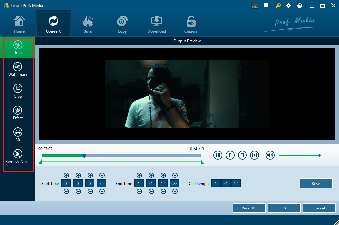The height and width of the screenshot is (225, 339).
Task: Decrease the End Time minutes value
Action: coord(151,191)
